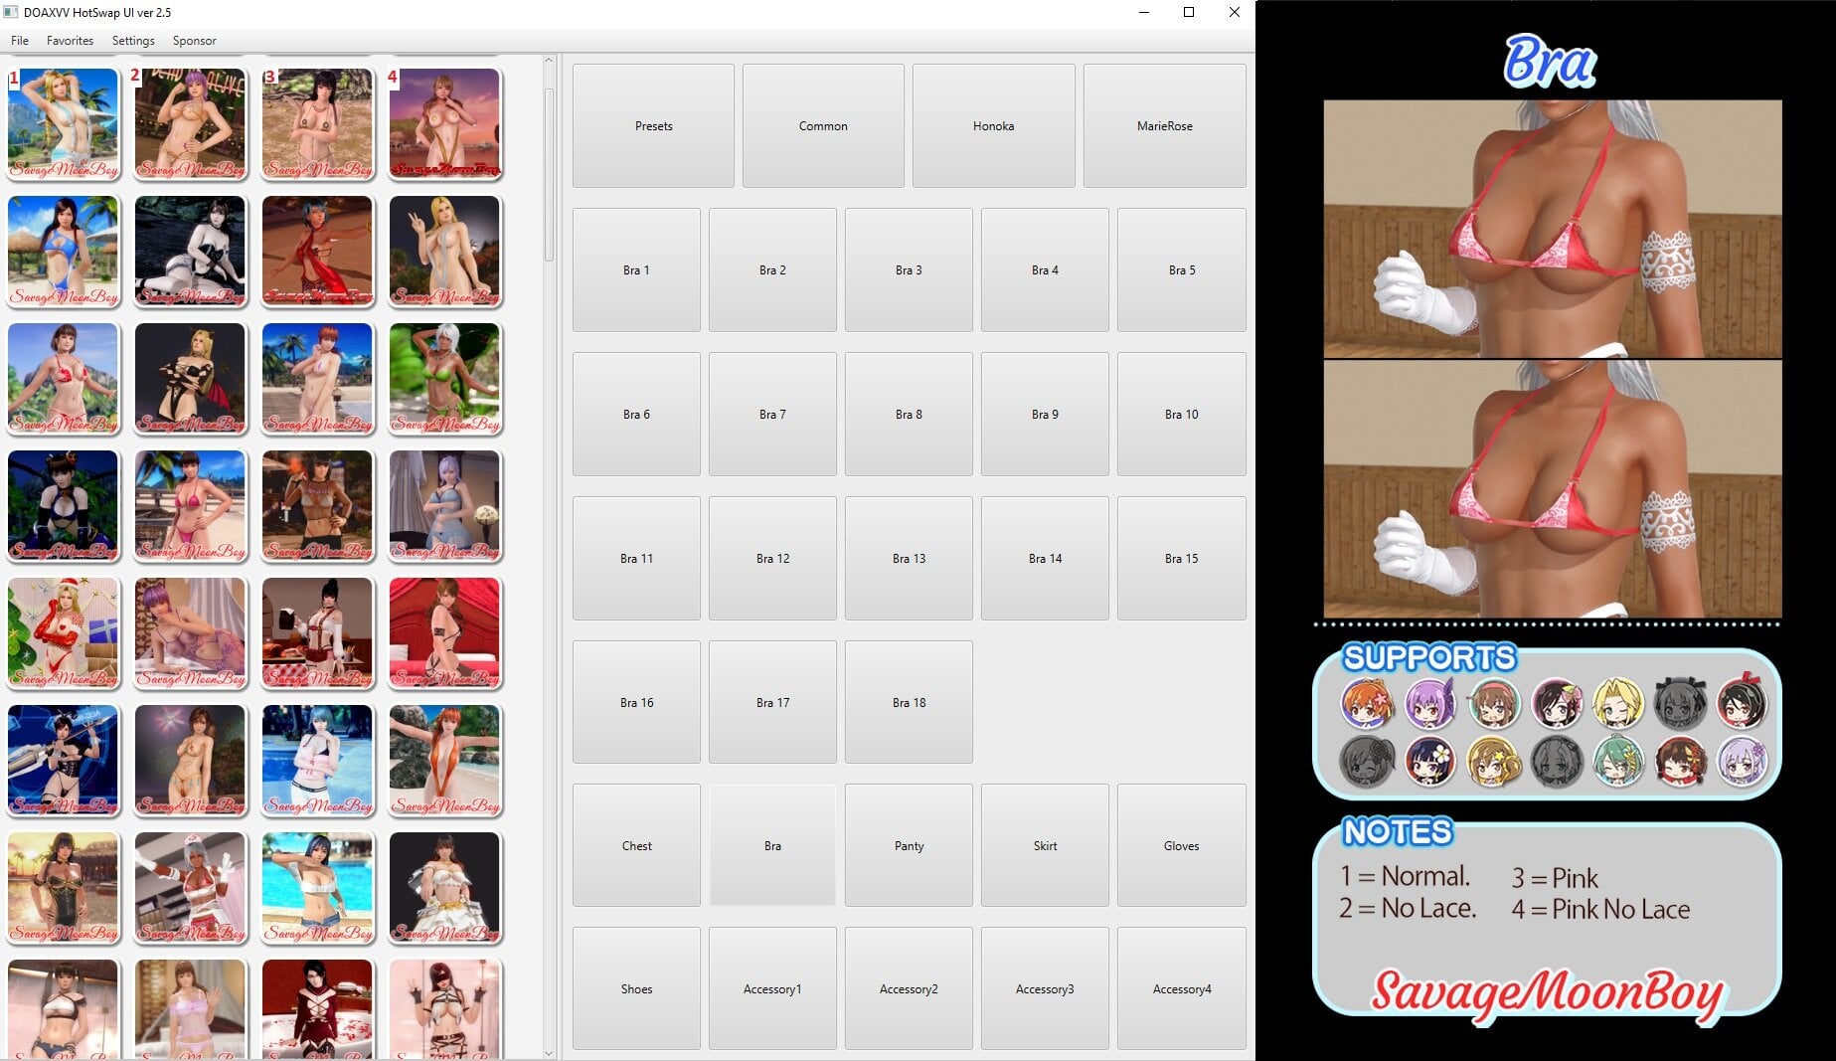1836x1061 pixels.
Task: Click the Presets button
Action: (x=653, y=126)
